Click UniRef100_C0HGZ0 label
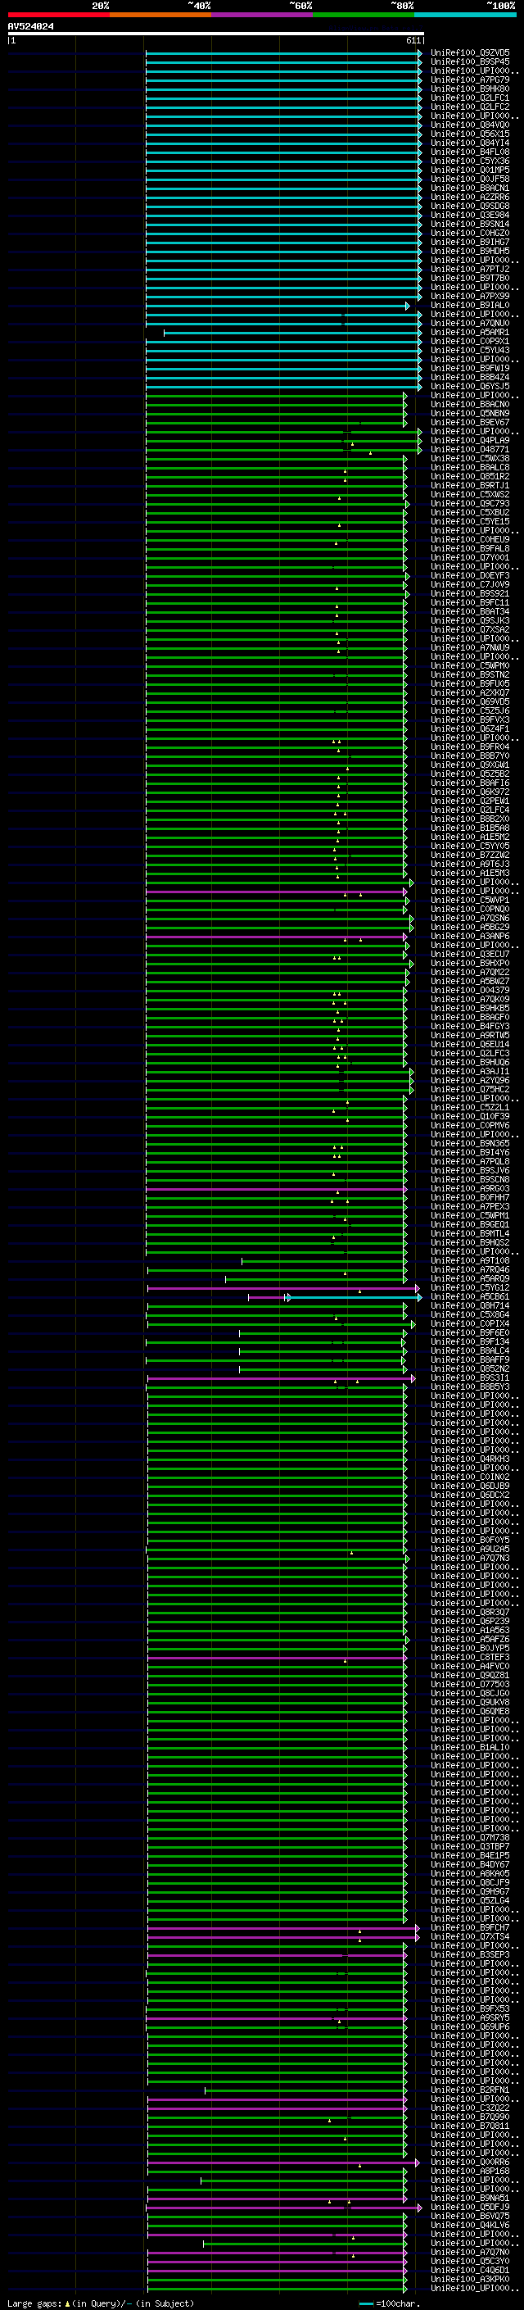 click(470, 234)
